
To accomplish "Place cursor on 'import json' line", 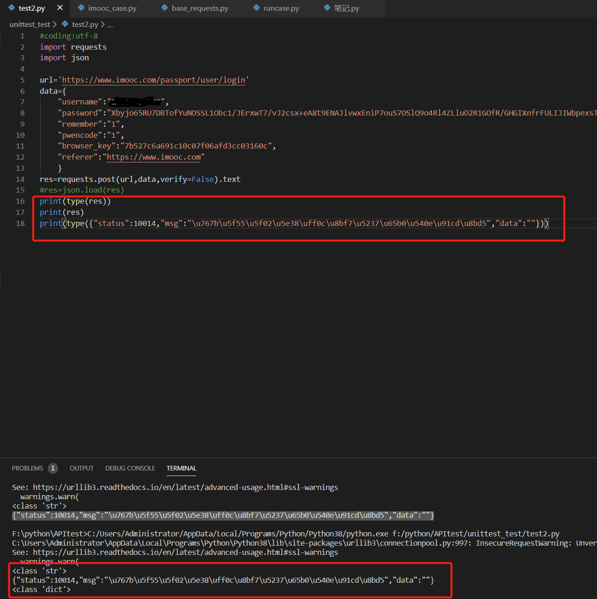I will 64,58.
